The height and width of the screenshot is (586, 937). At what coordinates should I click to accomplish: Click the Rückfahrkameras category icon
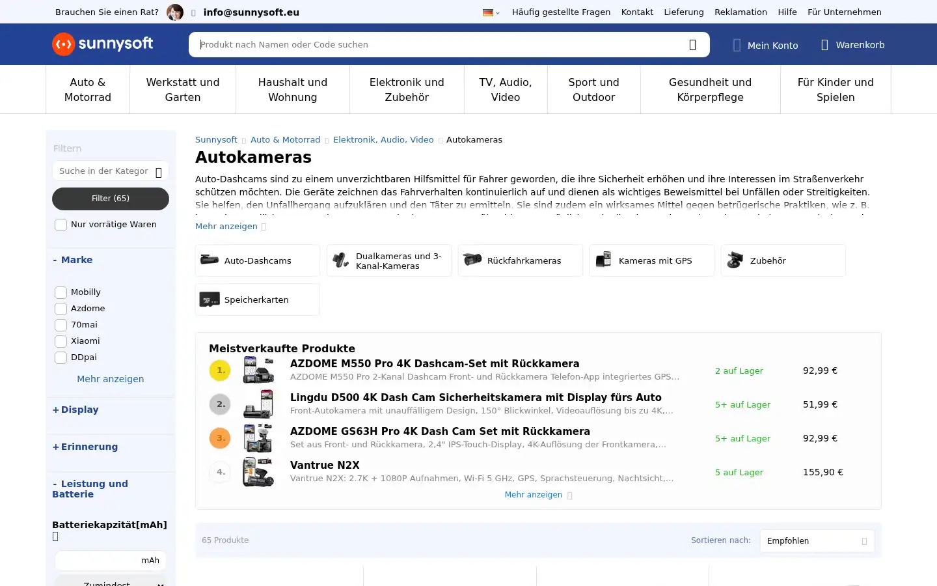472,260
